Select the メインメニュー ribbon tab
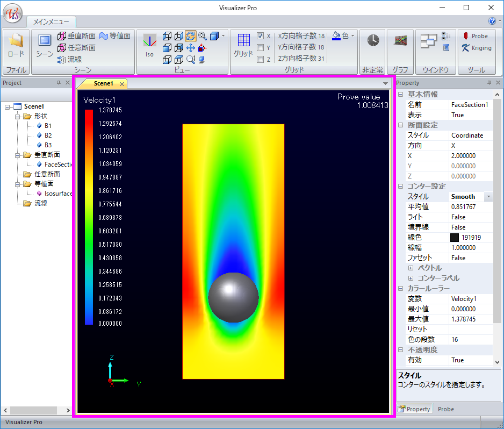Image resolution: width=504 pixels, height=429 pixels. pyautogui.click(x=52, y=22)
